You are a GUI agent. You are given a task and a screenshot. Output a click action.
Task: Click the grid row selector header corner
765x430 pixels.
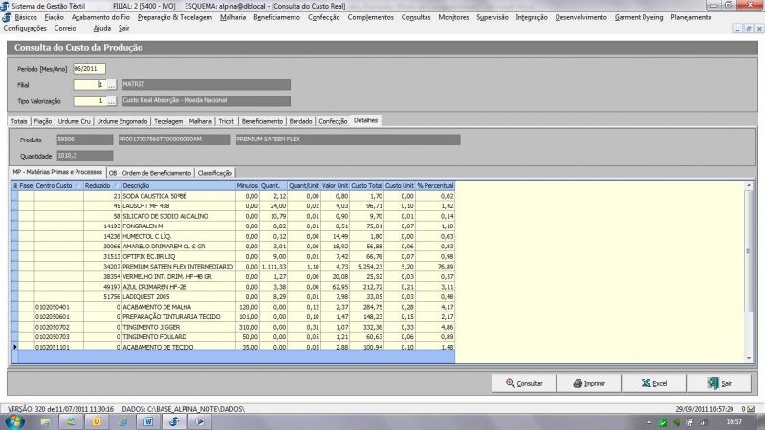click(15, 185)
